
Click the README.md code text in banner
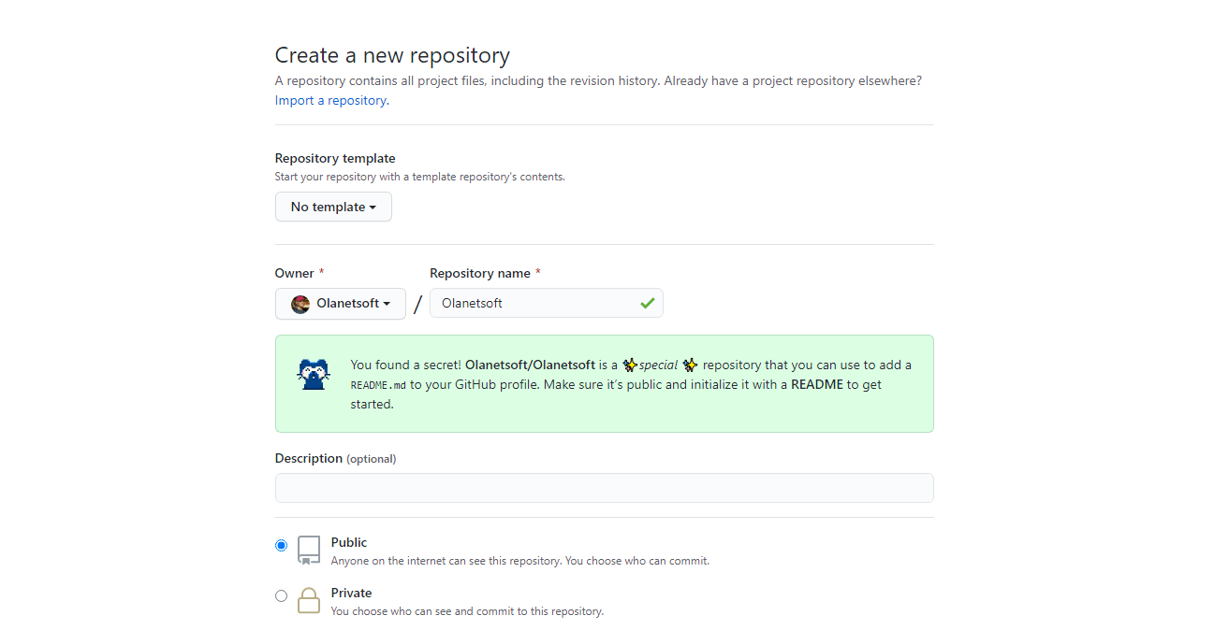[378, 384]
